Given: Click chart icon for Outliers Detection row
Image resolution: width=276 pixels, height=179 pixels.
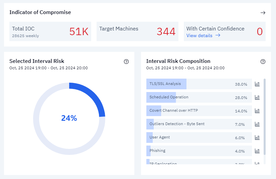Looking at the screenshot, I should coord(257,124).
